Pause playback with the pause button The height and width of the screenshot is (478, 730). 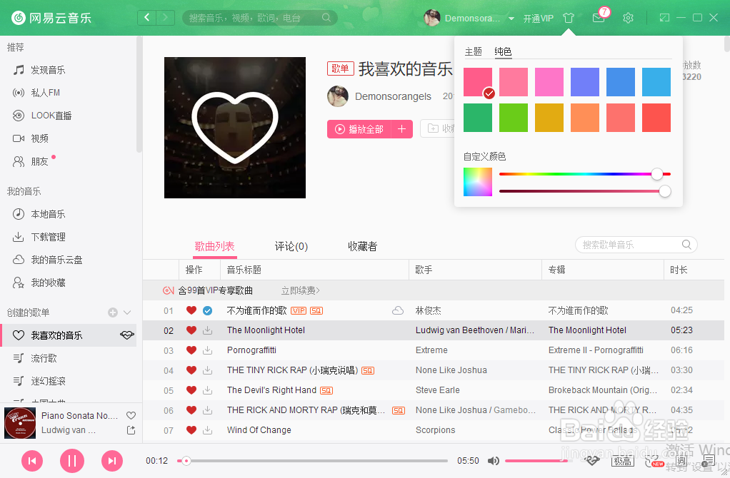[72, 461]
